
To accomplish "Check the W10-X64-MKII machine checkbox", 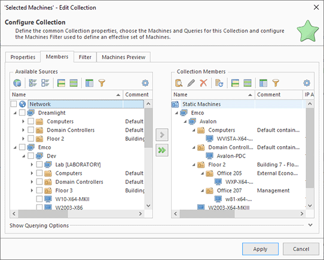I will [39, 199].
